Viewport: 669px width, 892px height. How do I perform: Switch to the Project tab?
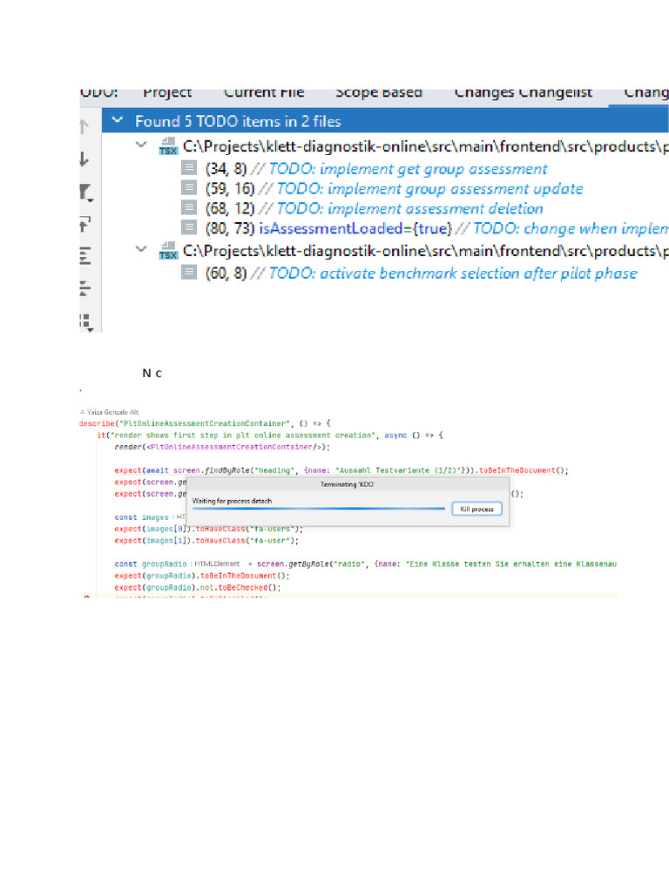(167, 92)
